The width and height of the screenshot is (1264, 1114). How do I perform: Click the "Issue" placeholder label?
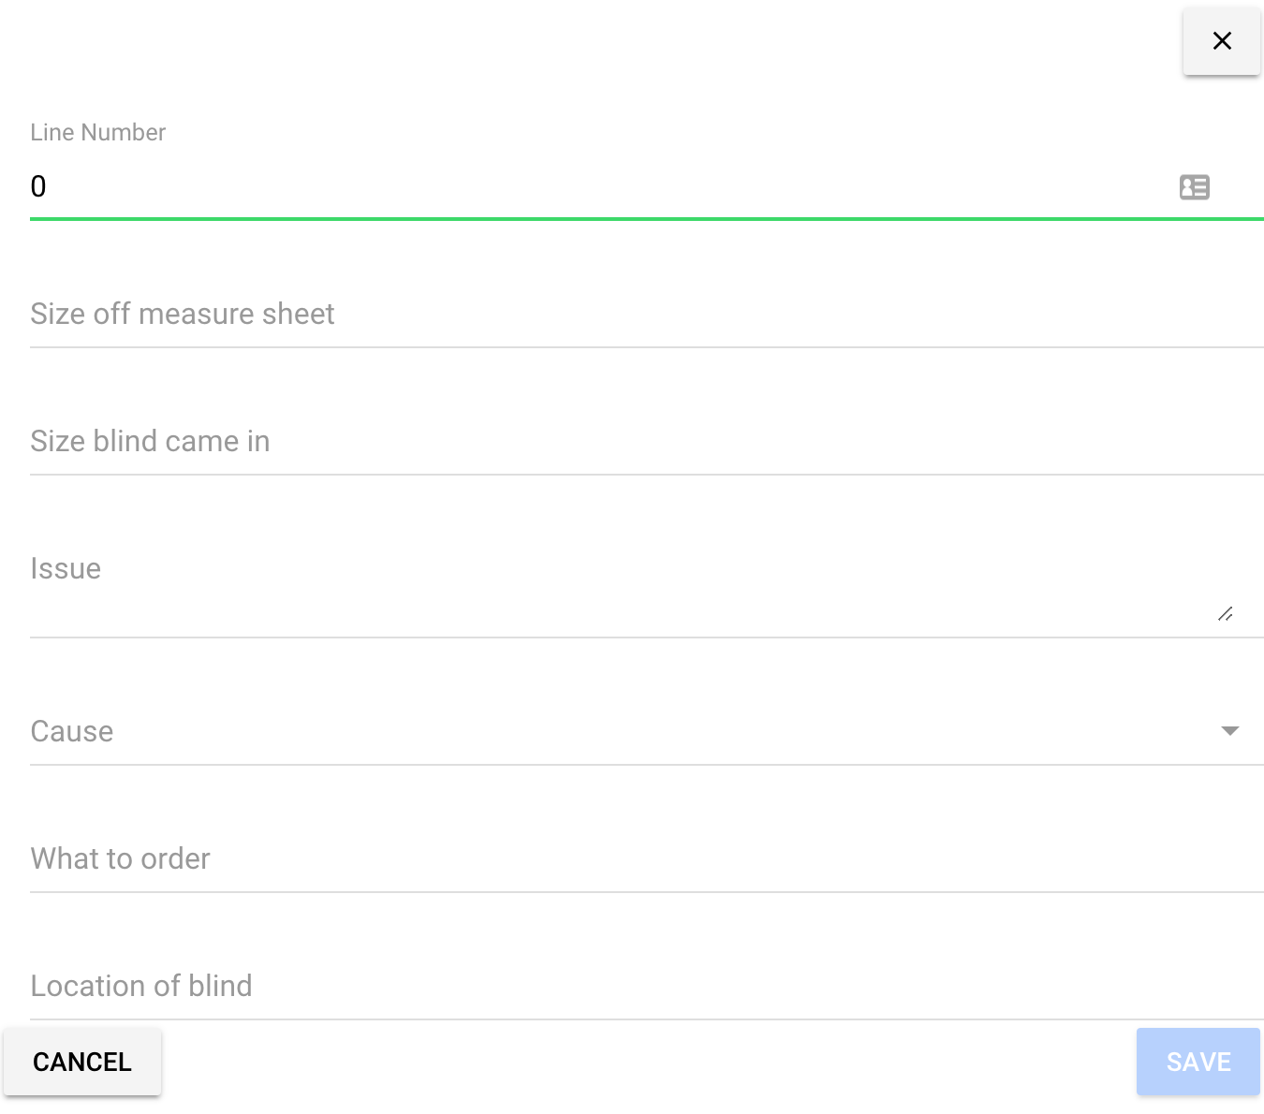(x=66, y=569)
